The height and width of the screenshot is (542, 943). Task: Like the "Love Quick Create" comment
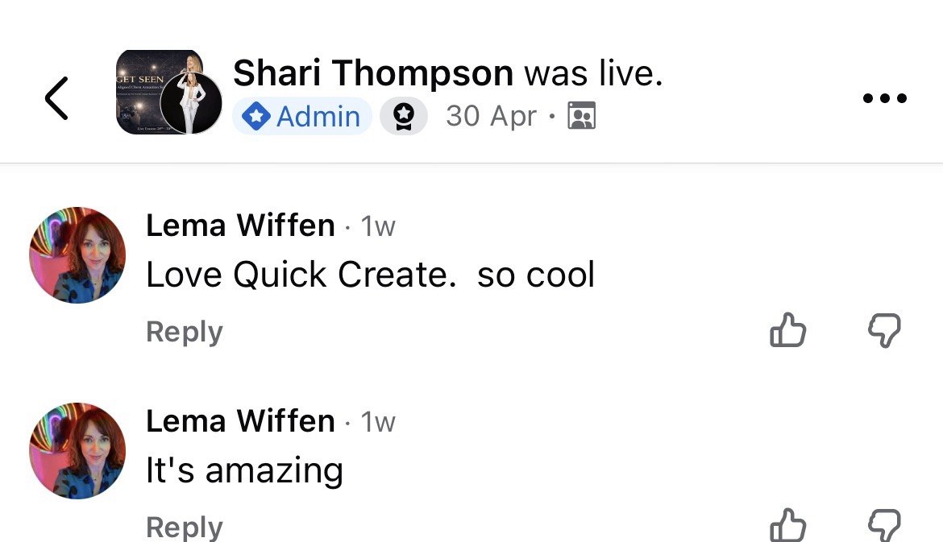[x=787, y=330]
